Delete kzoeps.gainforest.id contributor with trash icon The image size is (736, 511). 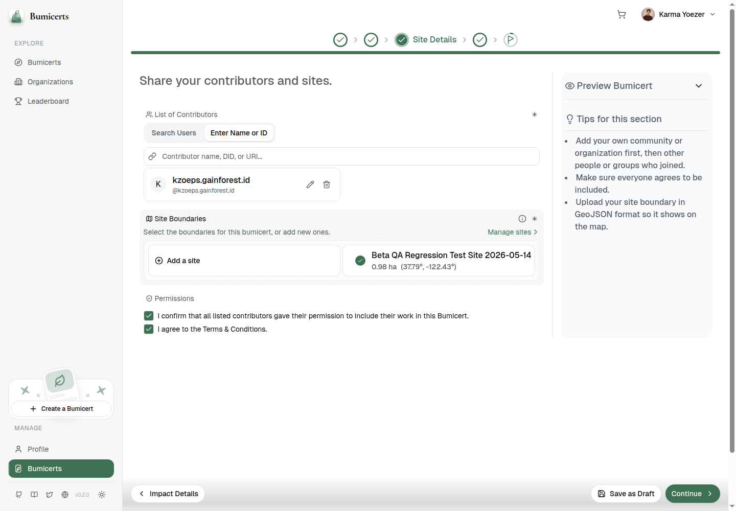point(327,184)
